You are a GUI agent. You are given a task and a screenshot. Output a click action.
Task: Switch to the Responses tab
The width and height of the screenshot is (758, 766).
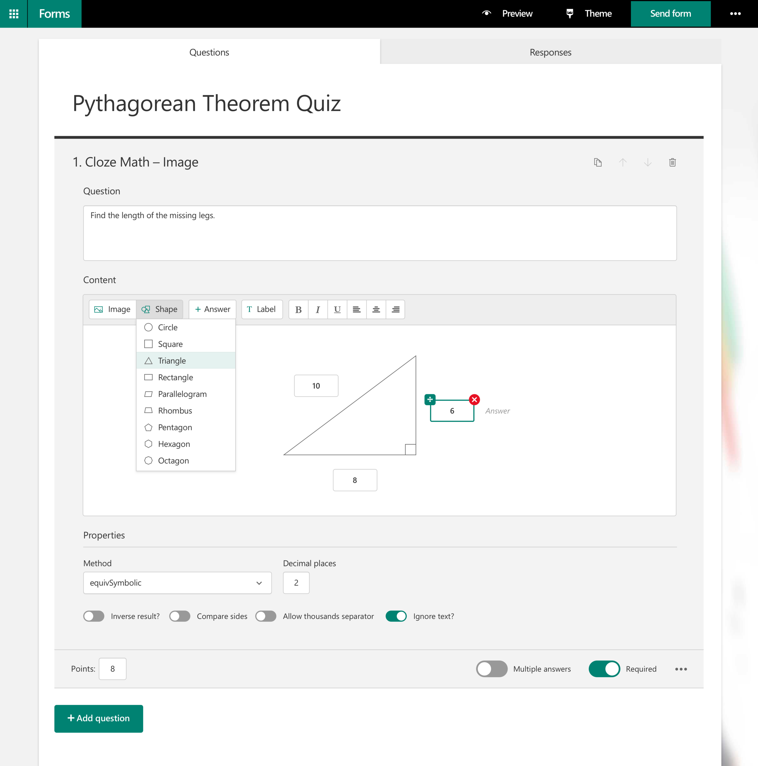[x=550, y=52]
